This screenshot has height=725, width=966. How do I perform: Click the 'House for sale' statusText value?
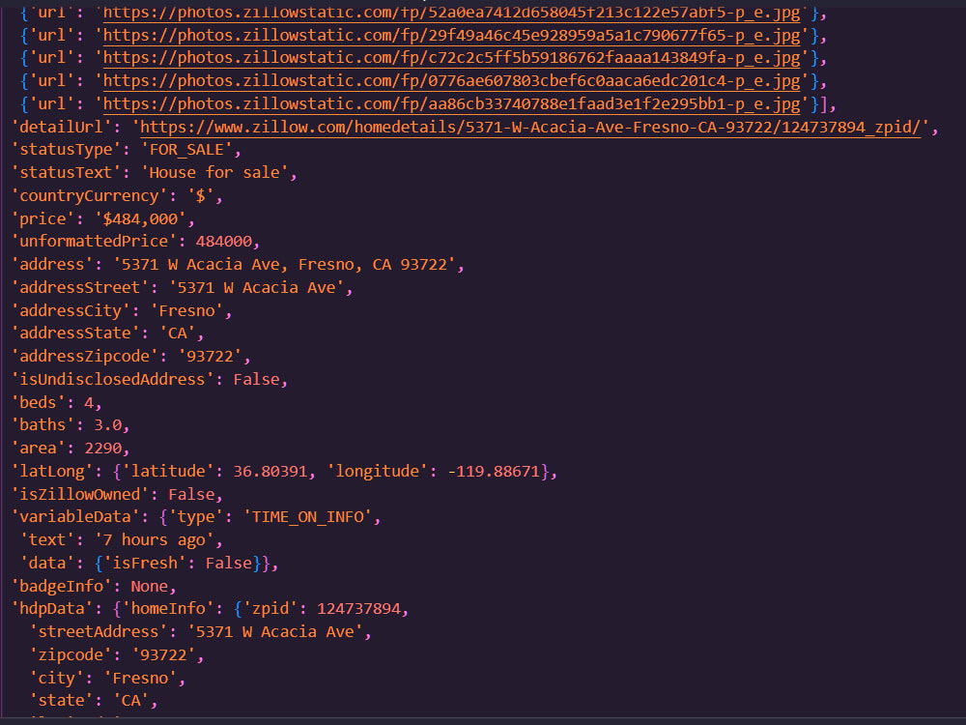point(214,173)
